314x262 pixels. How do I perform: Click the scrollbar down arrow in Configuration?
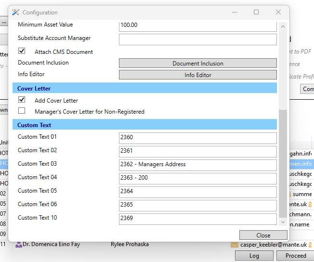click(x=283, y=223)
